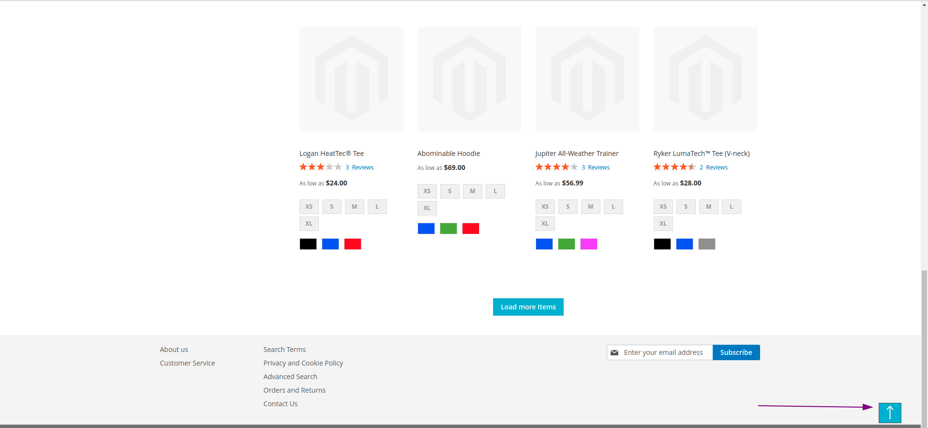Choose blue color for Ryker LumaTech Tee
The width and height of the screenshot is (928, 428).
click(x=685, y=244)
